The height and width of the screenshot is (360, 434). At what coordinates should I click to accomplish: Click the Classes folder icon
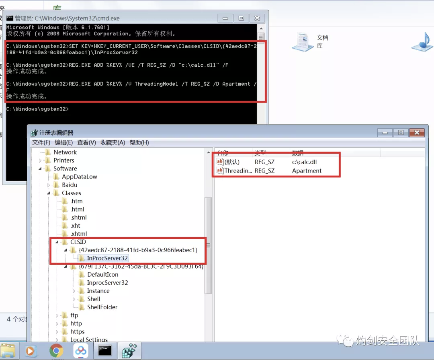[57, 193]
